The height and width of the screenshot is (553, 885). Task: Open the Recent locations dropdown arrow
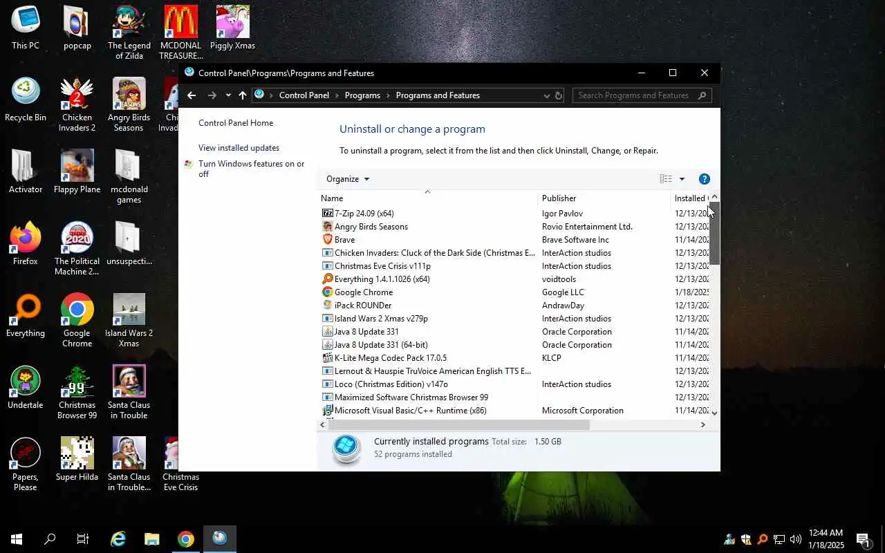coord(227,95)
